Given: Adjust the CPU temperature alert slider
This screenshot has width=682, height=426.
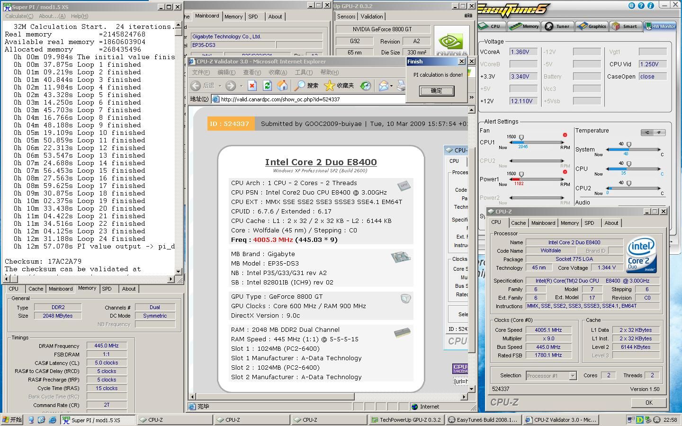Looking at the screenshot, I should 629,164.
